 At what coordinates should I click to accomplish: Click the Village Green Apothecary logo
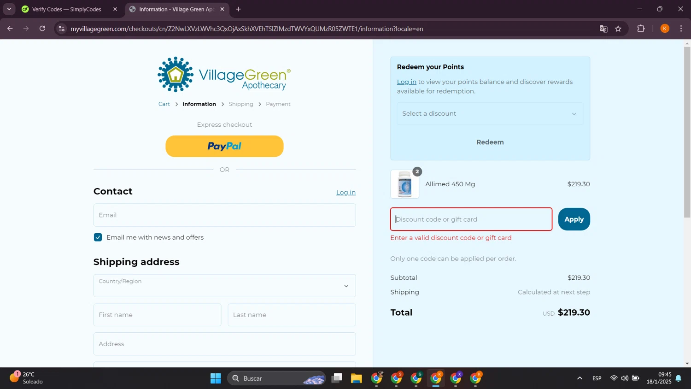224,74
